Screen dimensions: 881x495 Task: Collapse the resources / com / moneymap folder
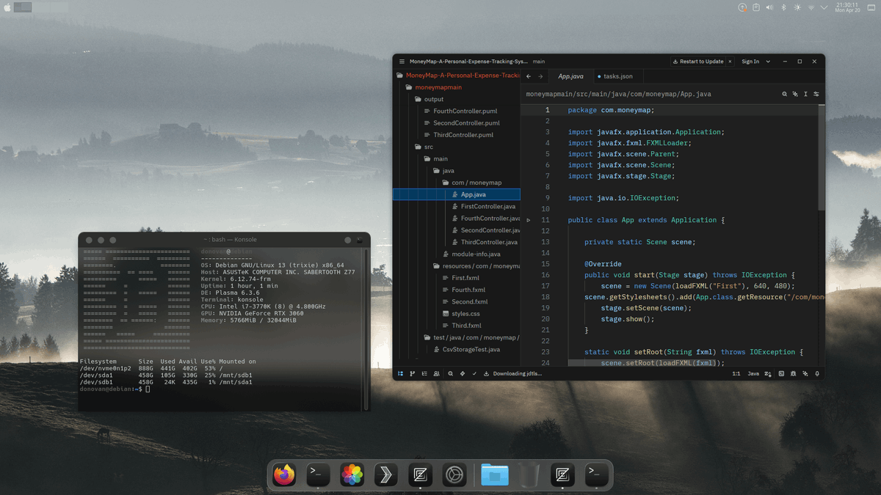click(457, 266)
